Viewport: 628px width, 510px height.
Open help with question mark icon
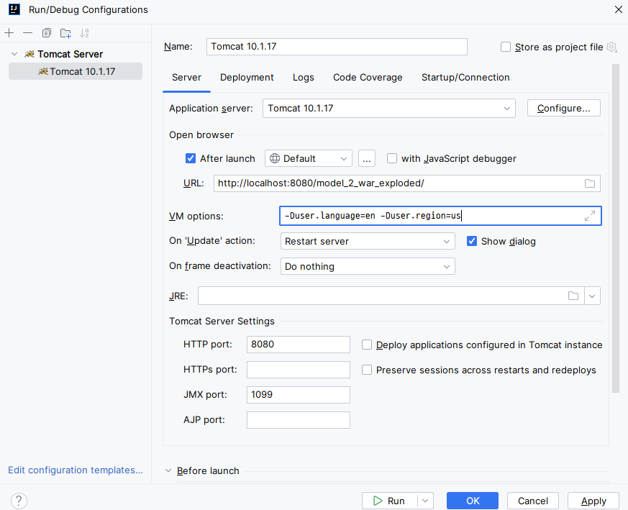click(19, 501)
